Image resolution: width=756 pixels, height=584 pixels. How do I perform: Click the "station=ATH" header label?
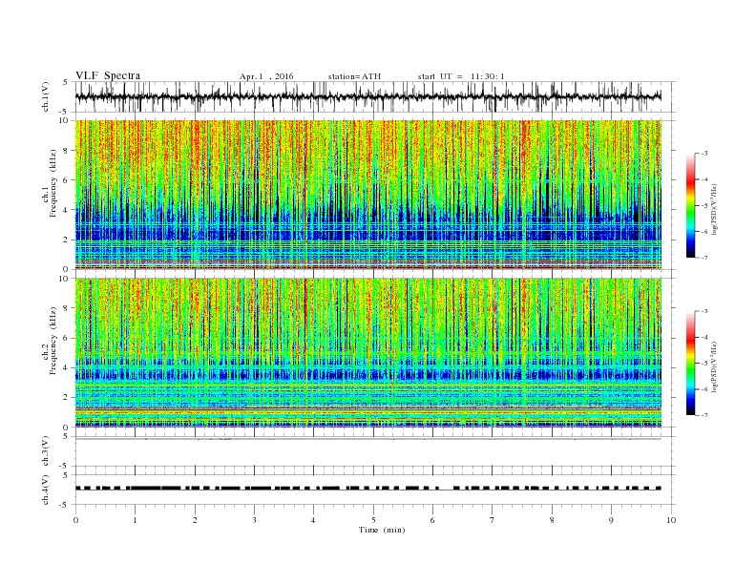[x=354, y=76]
